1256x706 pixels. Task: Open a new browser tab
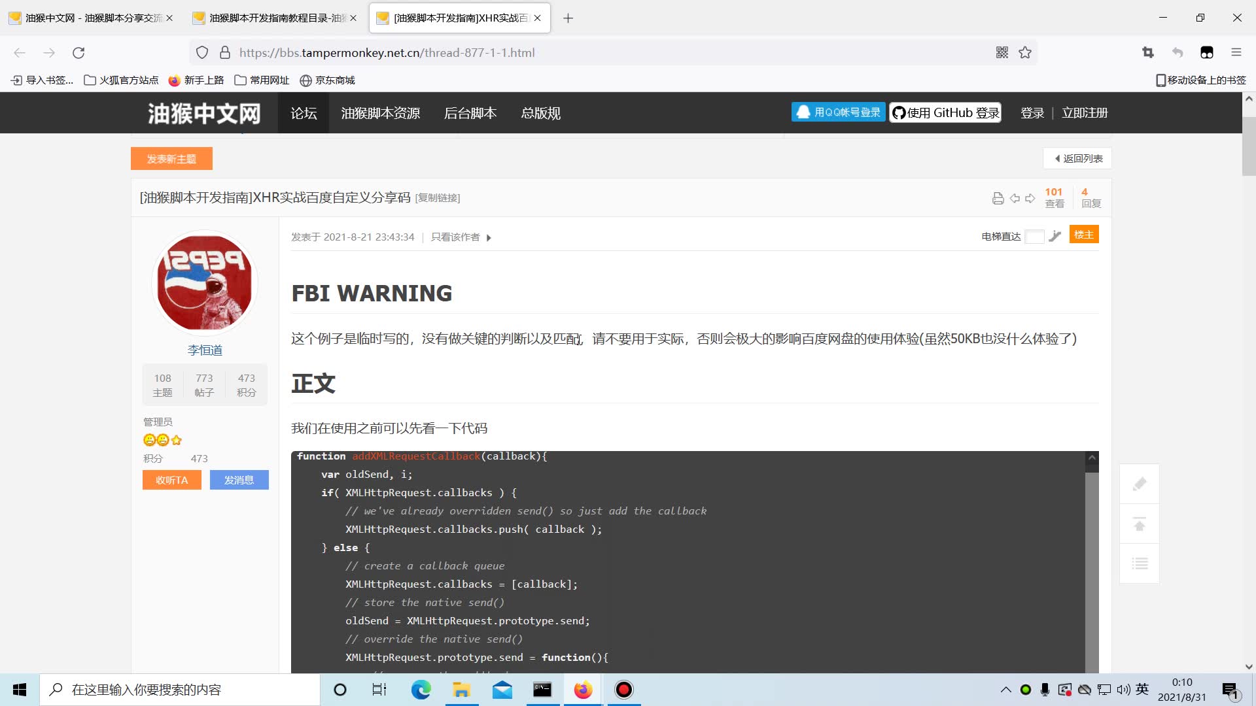568,18
